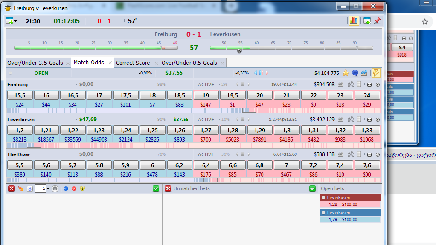Click the green checkmark in left bet panel

click(156, 188)
